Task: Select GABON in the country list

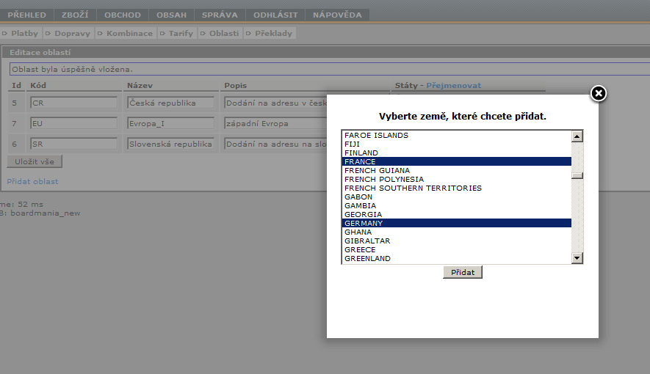Action: pyautogui.click(x=456, y=197)
